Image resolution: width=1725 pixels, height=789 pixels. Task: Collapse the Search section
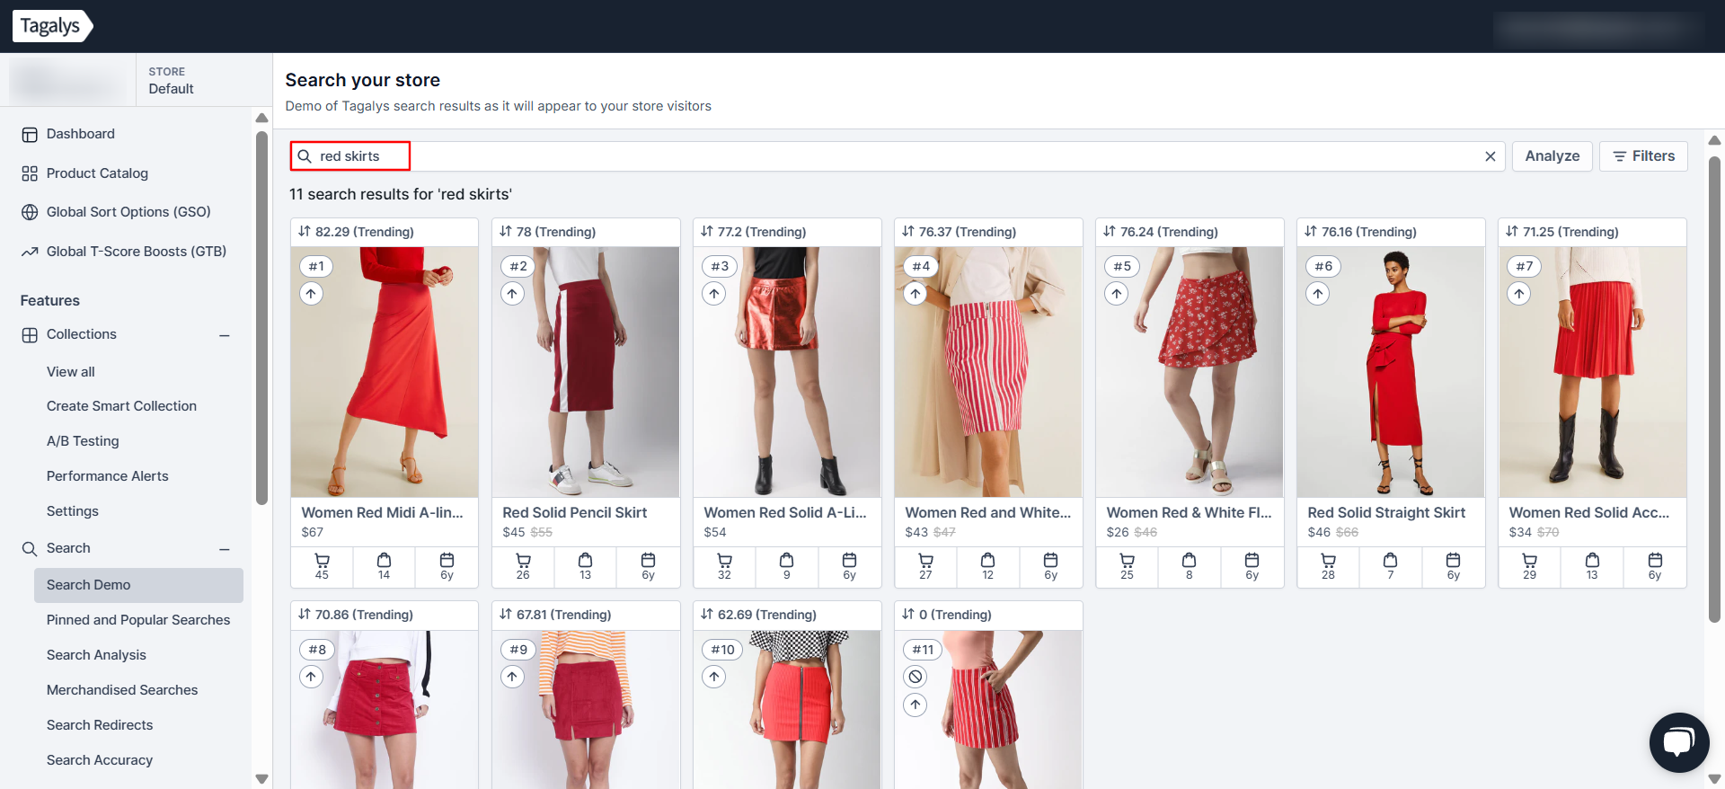click(x=225, y=549)
